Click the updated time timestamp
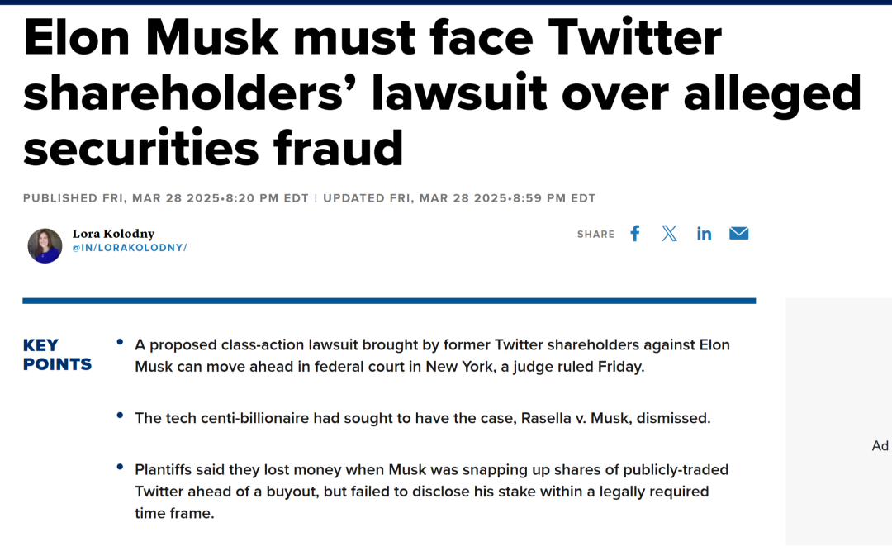892x551 pixels. pos(459,198)
